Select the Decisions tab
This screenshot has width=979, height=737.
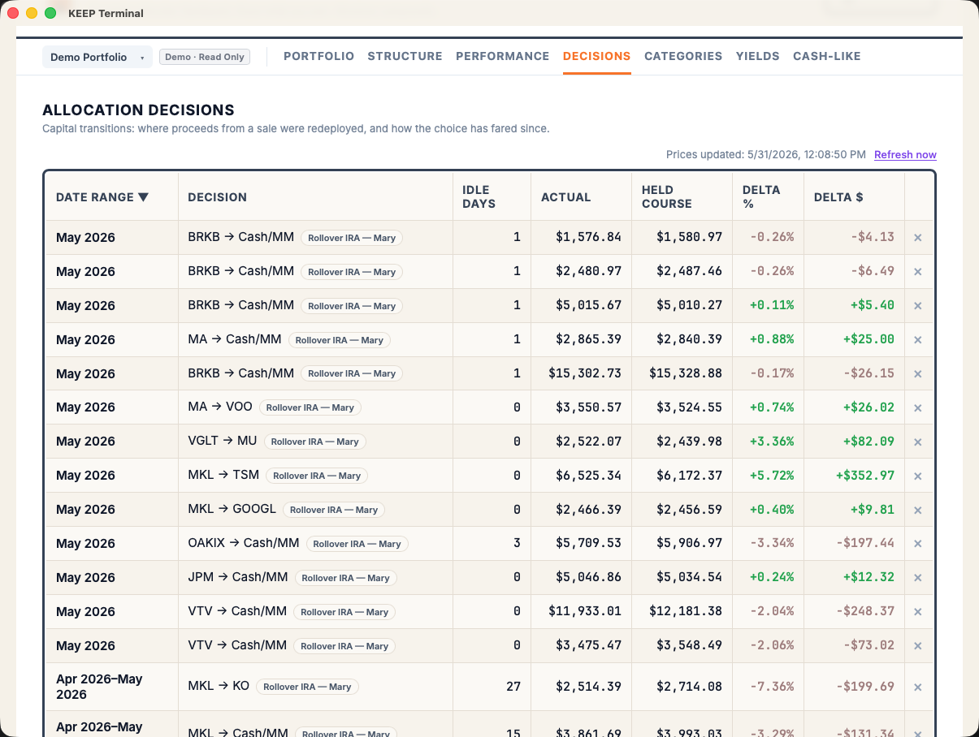(x=596, y=56)
